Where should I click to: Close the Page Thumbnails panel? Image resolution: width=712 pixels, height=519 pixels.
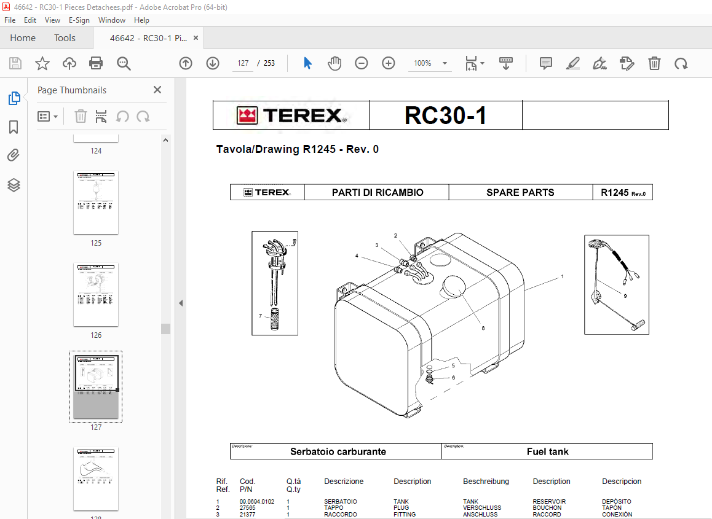click(157, 90)
